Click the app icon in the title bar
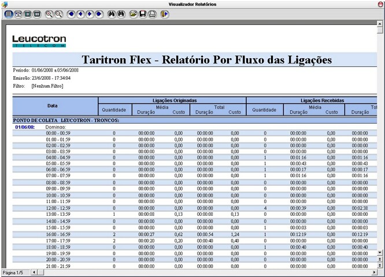385x277 pixels. (x=4, y=4)
